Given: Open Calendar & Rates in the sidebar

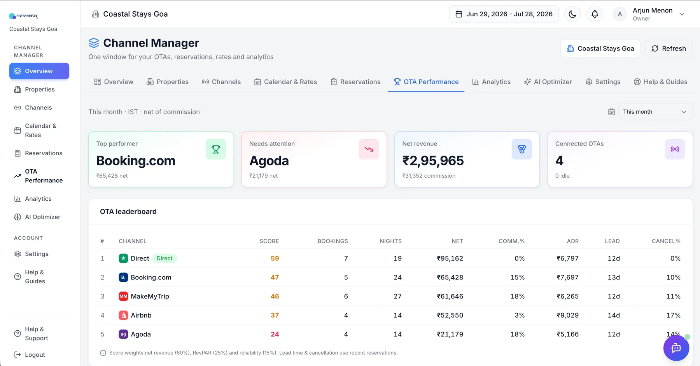Looking at the screenshot, I should pos(39,130).
